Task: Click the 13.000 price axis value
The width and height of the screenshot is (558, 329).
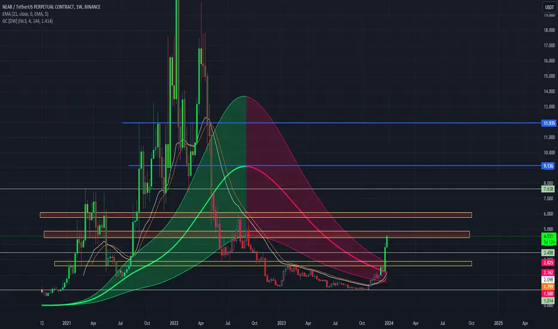Action: [x=549, y=106]
